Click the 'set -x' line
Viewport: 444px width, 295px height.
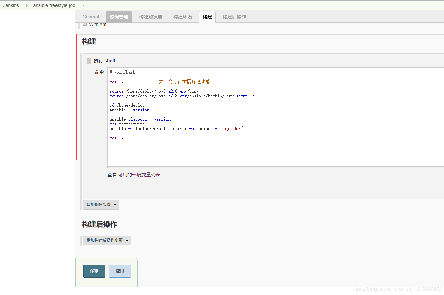pyautogui.click(x=117, y=138)
